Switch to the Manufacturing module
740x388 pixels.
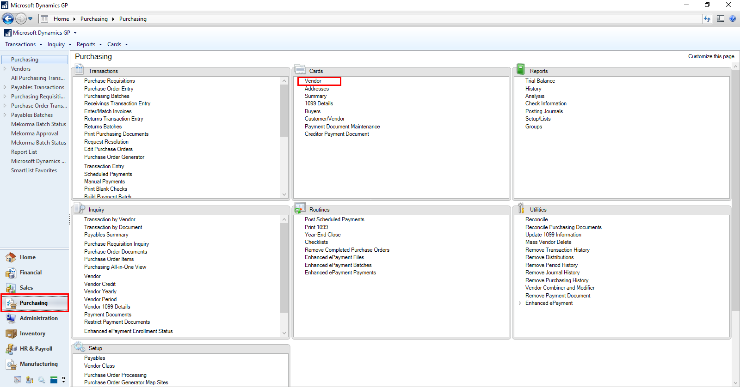click(38, 364)
